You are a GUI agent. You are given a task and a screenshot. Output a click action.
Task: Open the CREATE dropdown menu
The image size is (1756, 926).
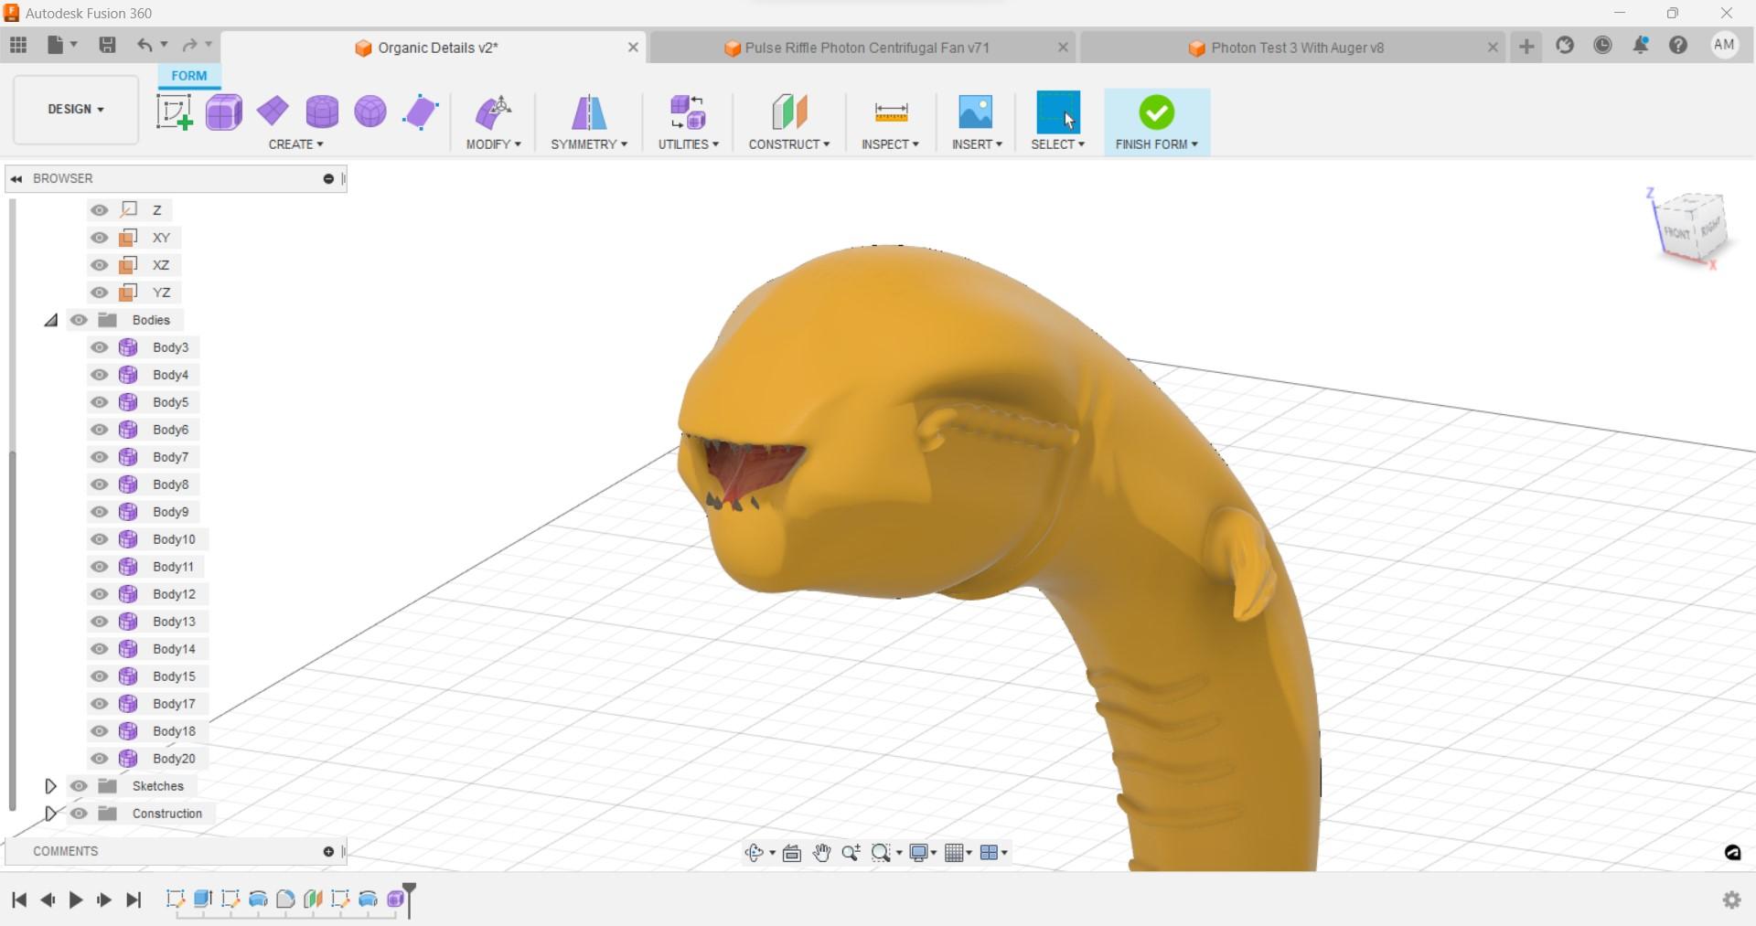pos(295,144)
